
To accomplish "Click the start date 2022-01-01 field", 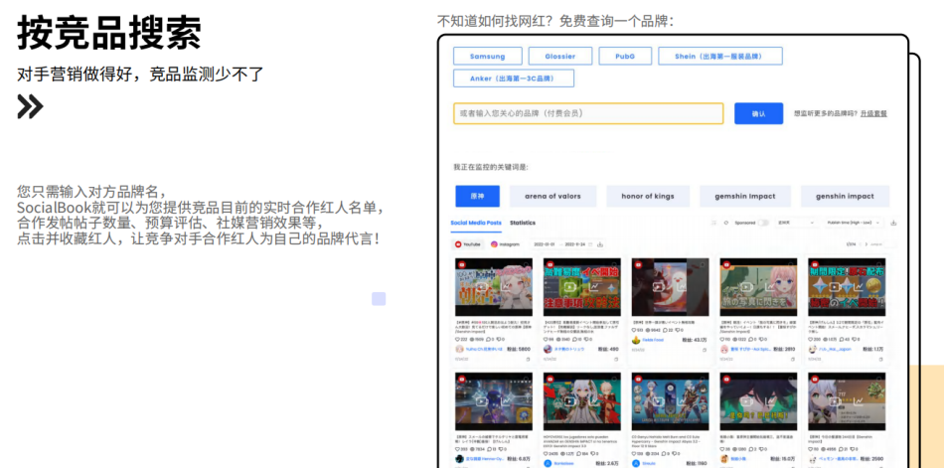I will pyautogui.click(x=543, y=244).
